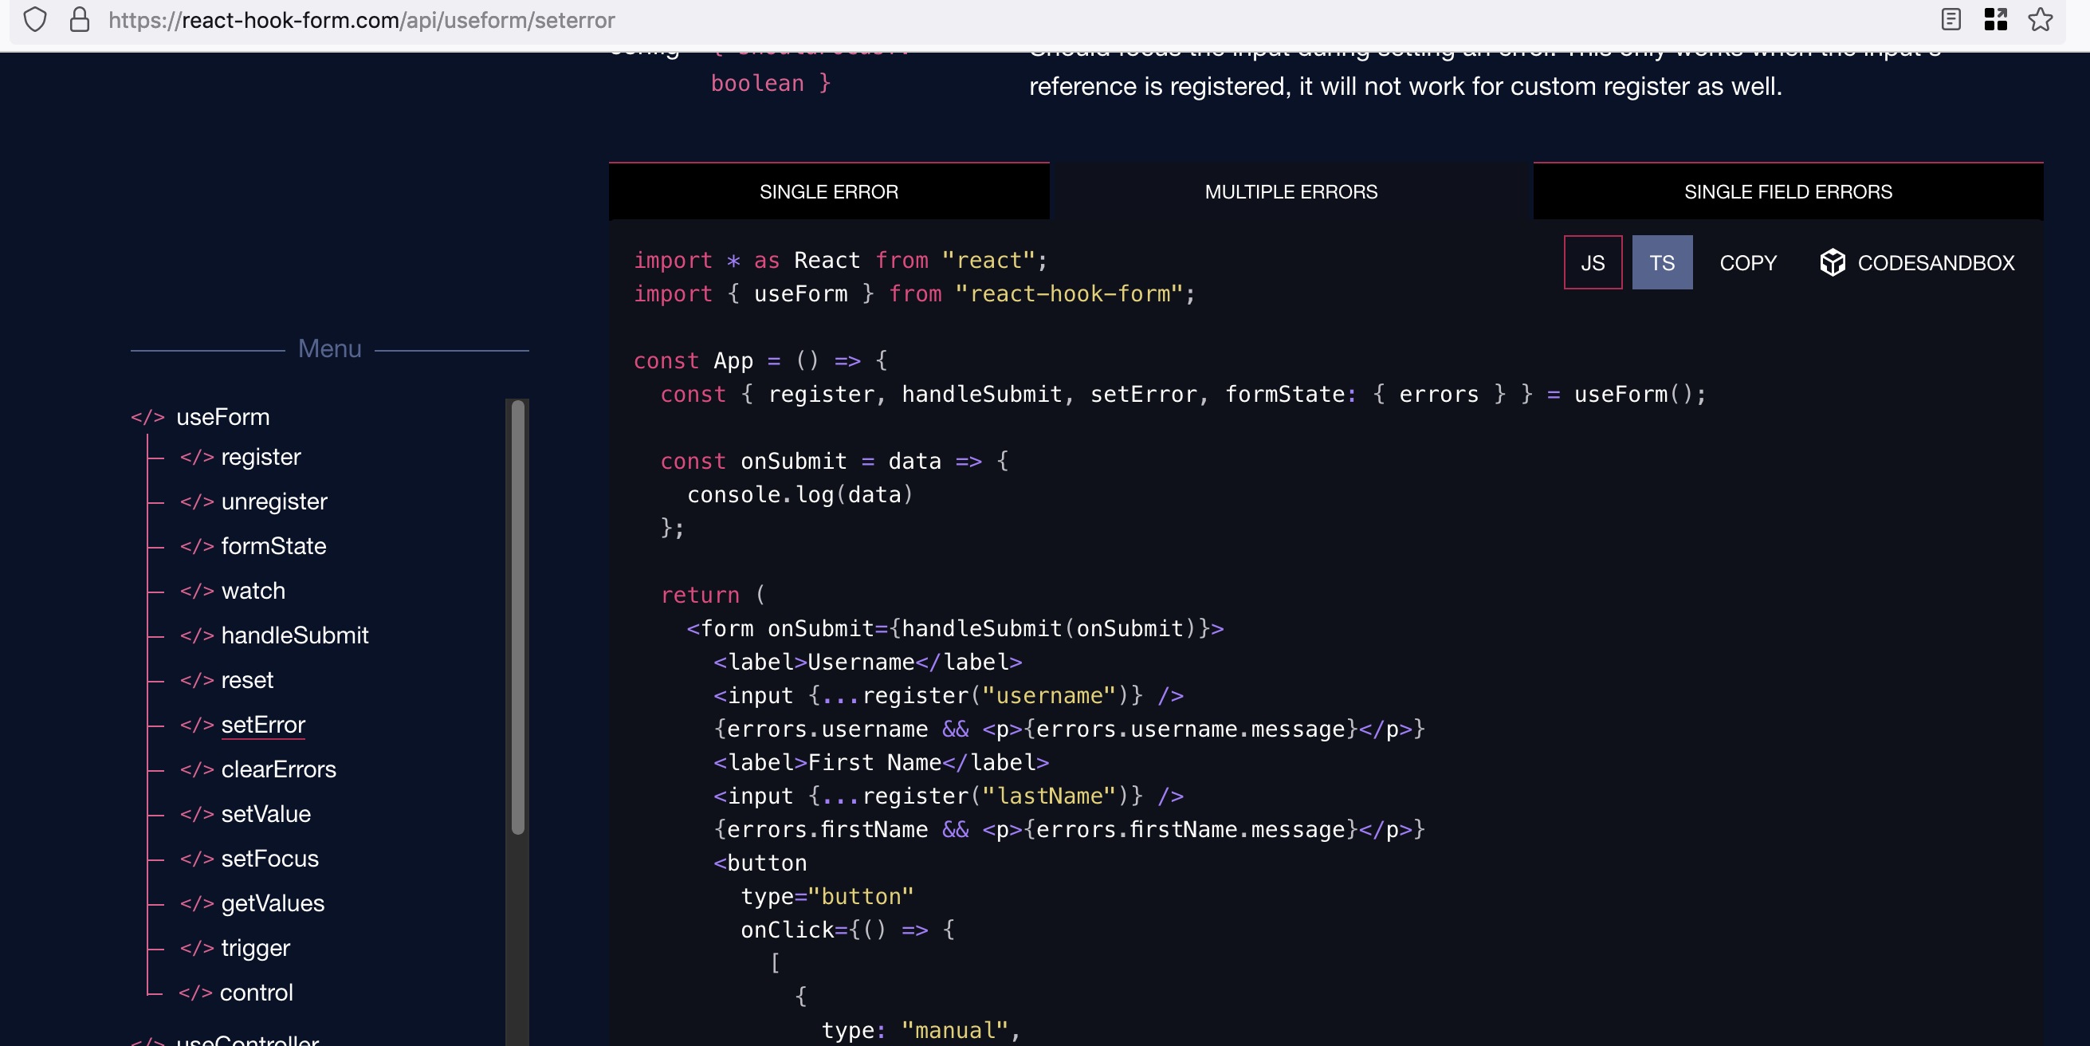Image resolution: width=2090 pixels, height=1046 pixels.
Task: Click the tiled windows icon near the bookmark star
Action: (1997, 20)
